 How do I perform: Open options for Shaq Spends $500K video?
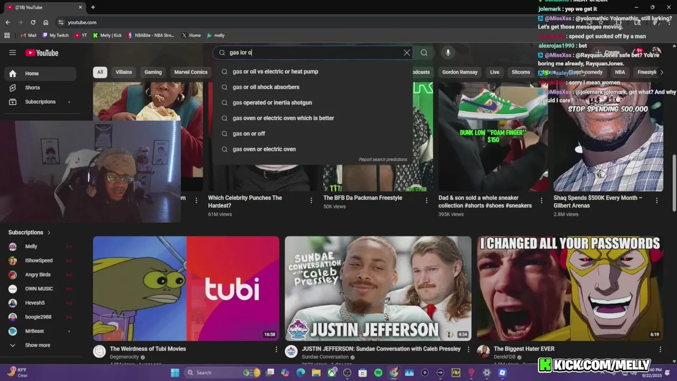point(657,201)
